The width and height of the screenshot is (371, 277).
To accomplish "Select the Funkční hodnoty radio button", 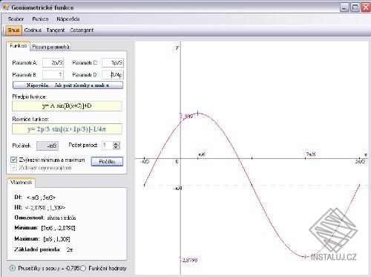I will point(83,268).
